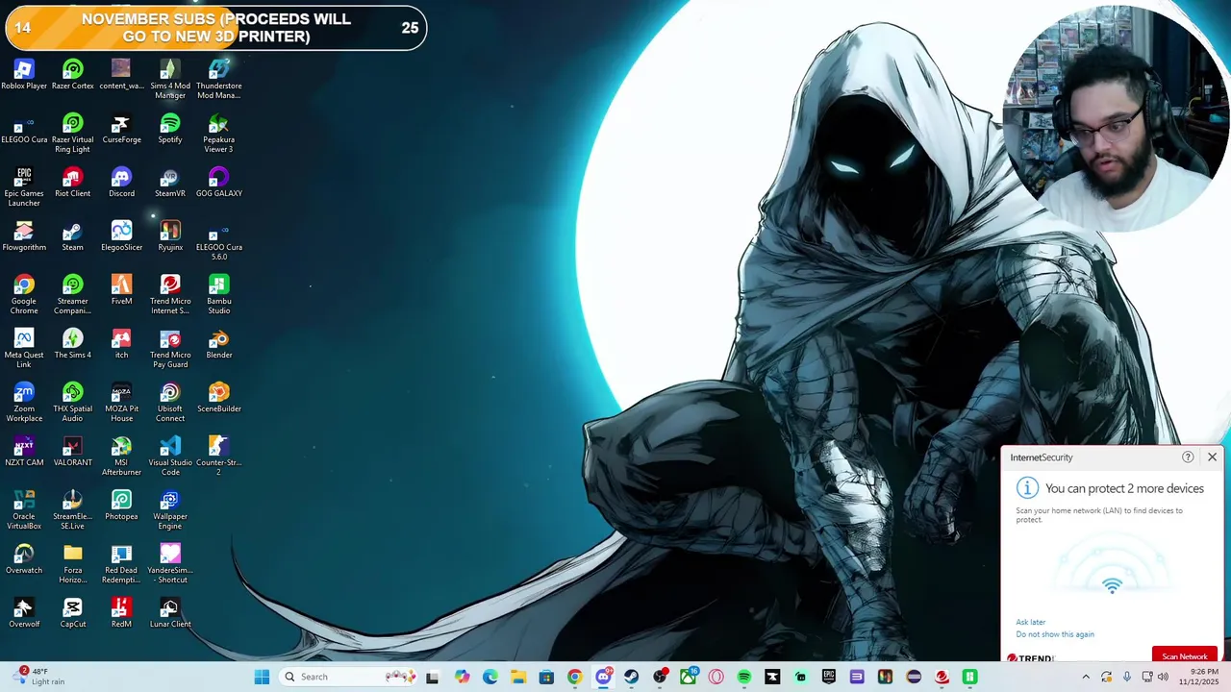Open Counter-Strike 2 desktop shortcut

click(x=218, y=456)
